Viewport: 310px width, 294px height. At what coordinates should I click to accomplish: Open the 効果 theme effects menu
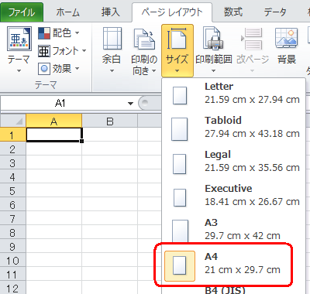pyautogui.click(x=59, y=69)
